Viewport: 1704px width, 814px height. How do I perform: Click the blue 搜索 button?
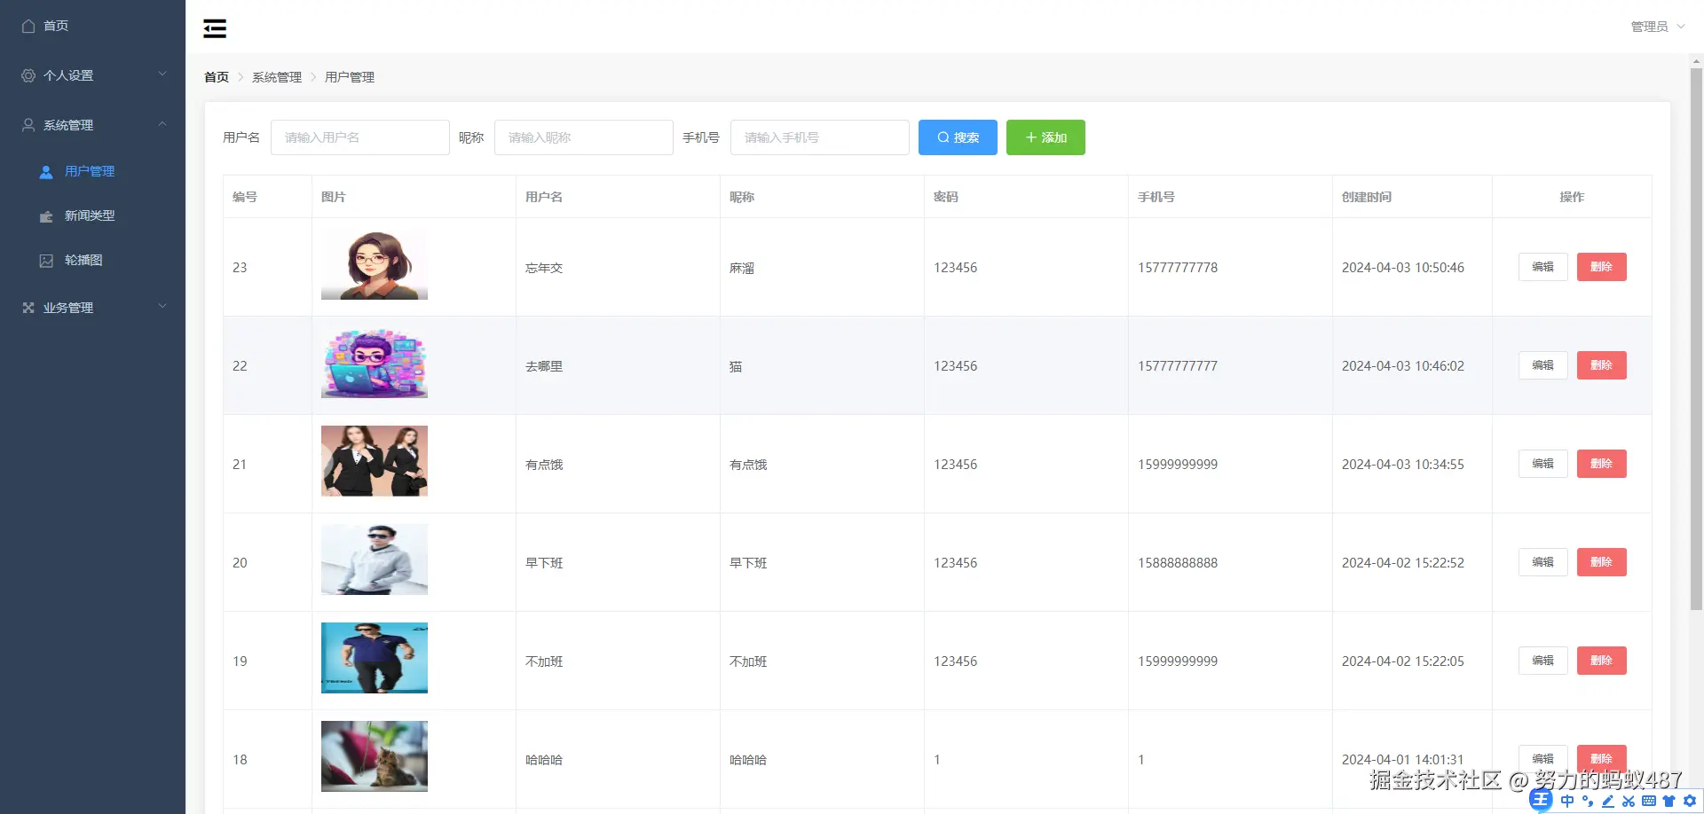click(x=958, y=137)
